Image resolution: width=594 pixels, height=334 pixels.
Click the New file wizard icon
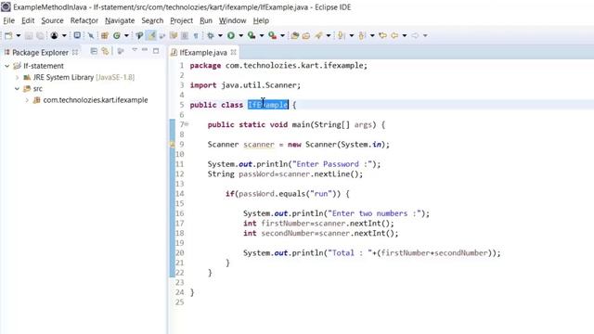pos(8,35)
